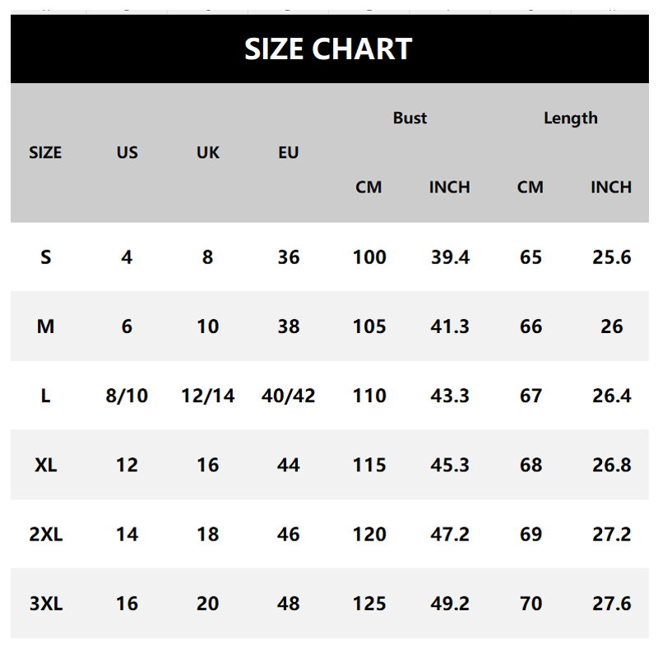Click the Bust group header
Screen dimensions: 658x658
[410, 118]
